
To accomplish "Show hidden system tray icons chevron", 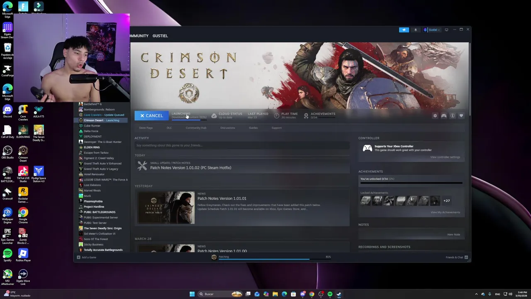I will pos(476,294).
